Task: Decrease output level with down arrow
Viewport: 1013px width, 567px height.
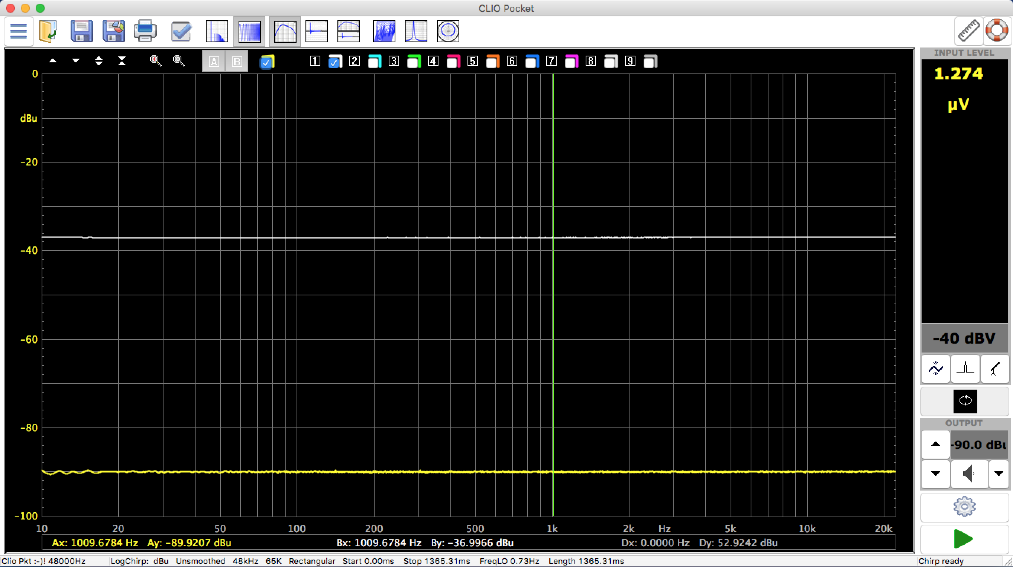Action: pyautogui.click(x=936, y=473)
